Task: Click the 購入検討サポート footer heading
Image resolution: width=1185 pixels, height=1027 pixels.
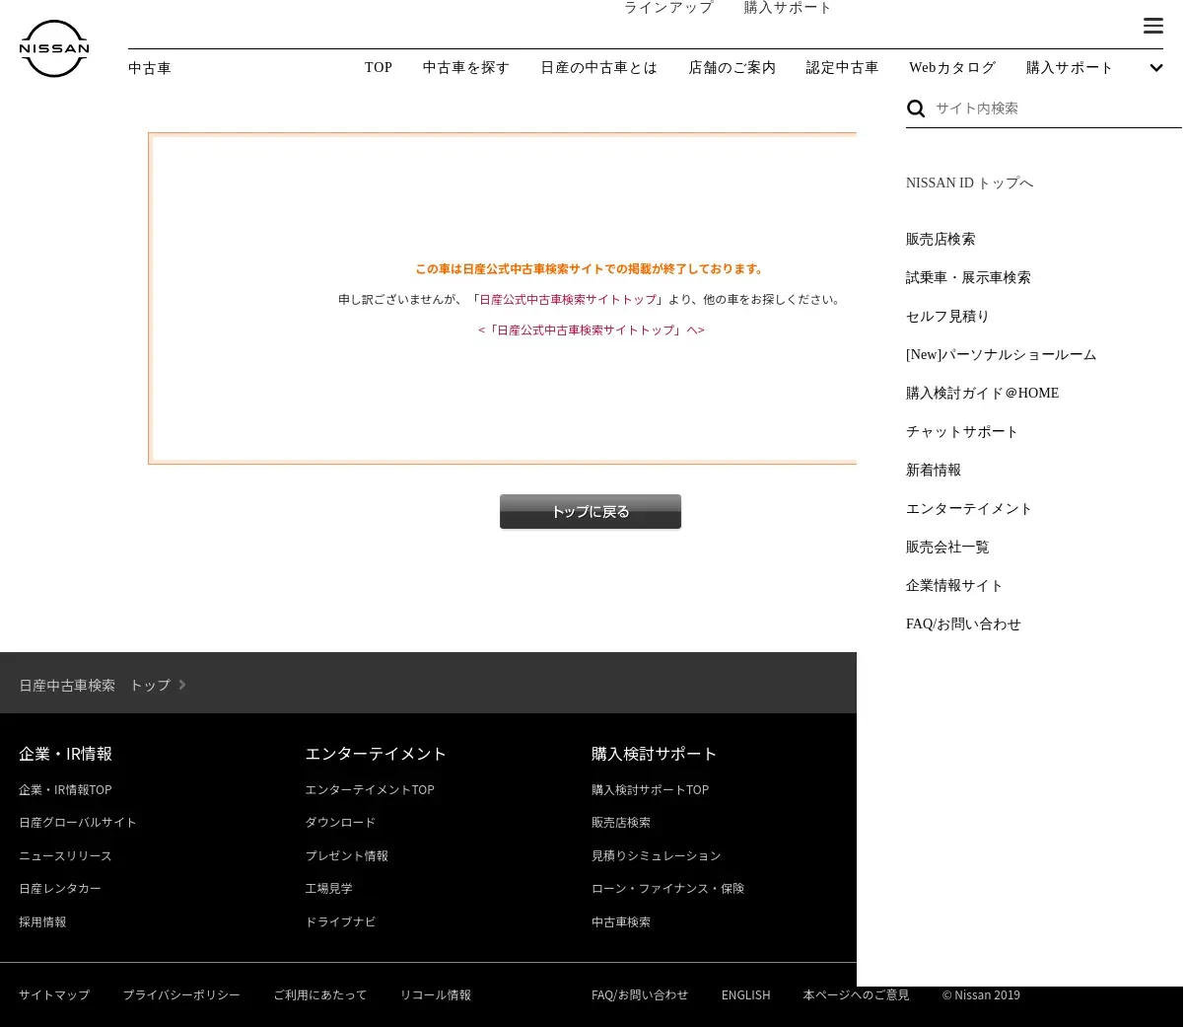Action: click(x=654, y=754)
